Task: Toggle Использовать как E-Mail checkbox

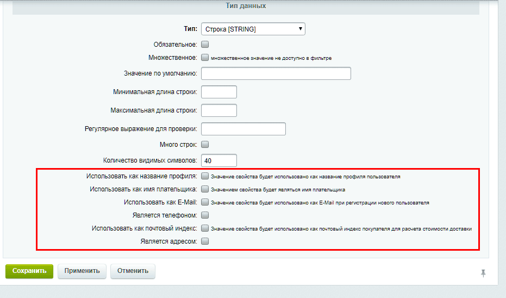Action: (205, 202)
